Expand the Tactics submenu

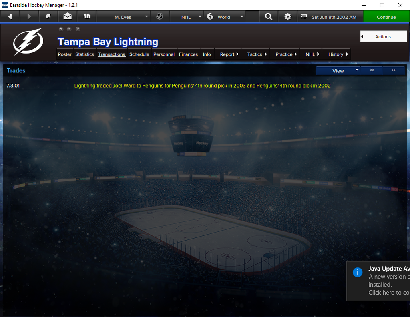(257, 54)
